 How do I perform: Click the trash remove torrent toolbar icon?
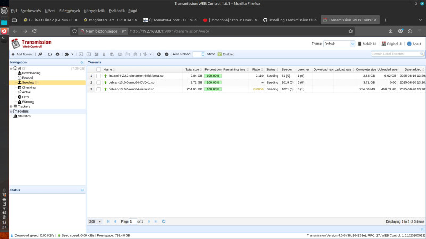(x=104, y=54)
